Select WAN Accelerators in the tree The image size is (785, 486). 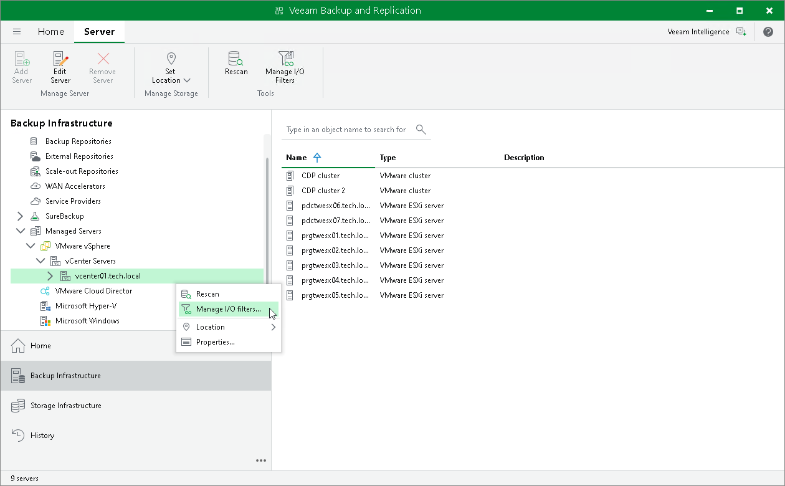(75, 186)
